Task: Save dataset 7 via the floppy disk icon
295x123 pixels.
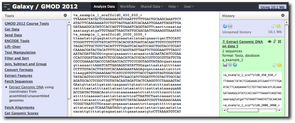Action: point(225,65)
